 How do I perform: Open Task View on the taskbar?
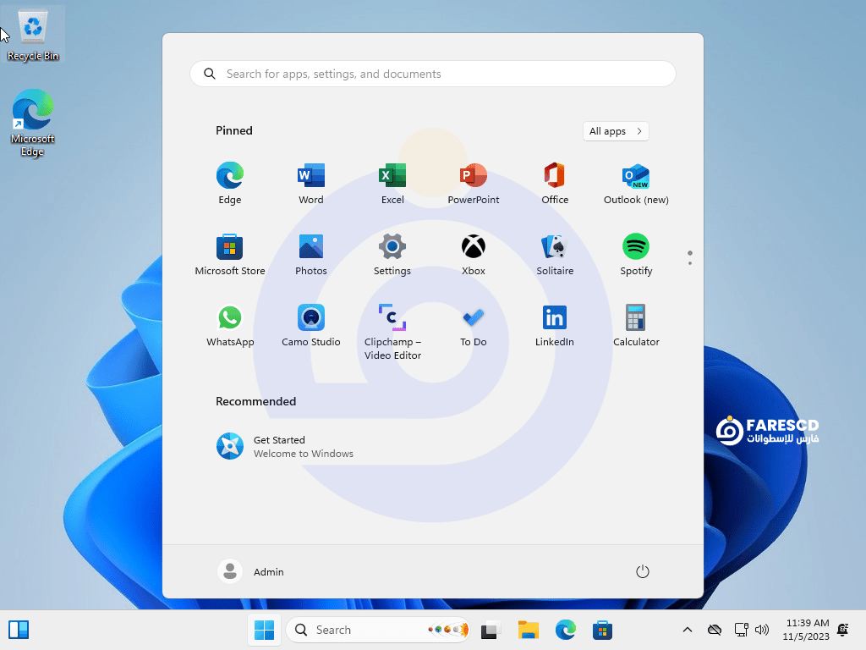coord(490,630)
